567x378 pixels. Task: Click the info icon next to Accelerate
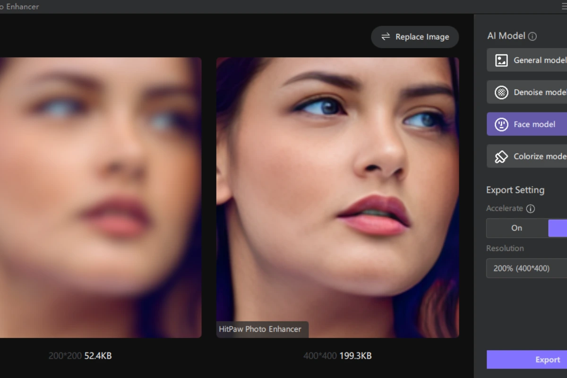[x=531, y=208]
